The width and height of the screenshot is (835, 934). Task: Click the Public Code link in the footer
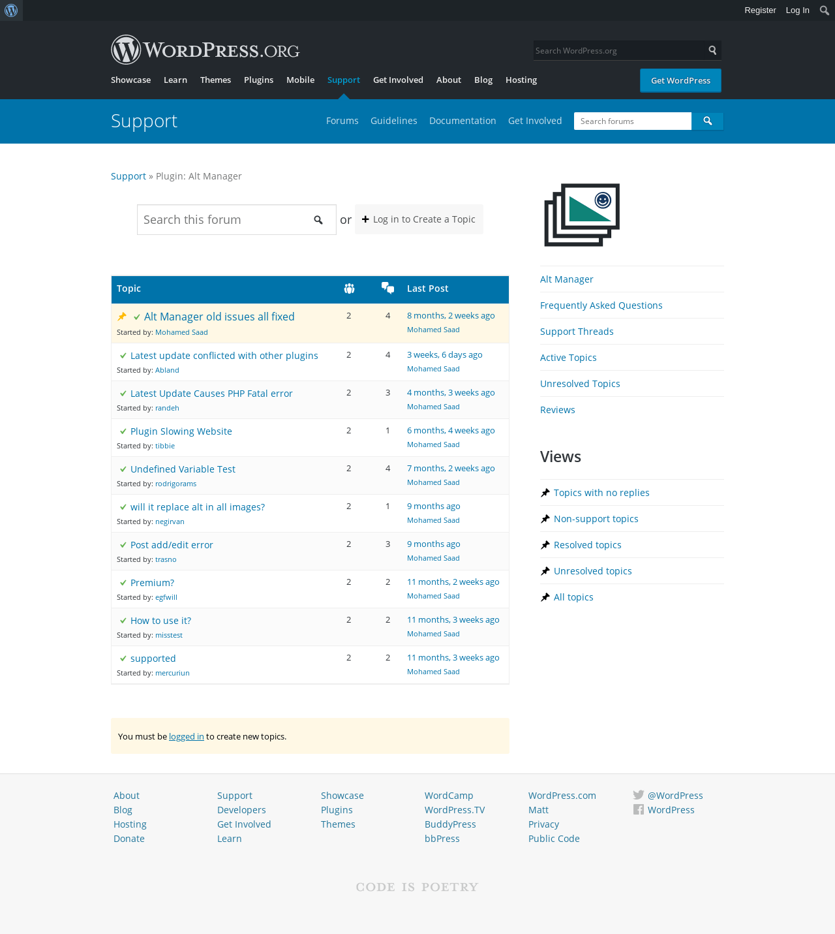(x=554, y=839)
